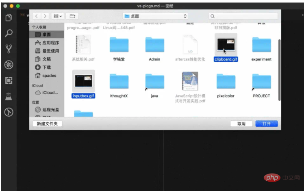
Task: Select the 系统相关.pdf file
Action: [x=83, y=45]
